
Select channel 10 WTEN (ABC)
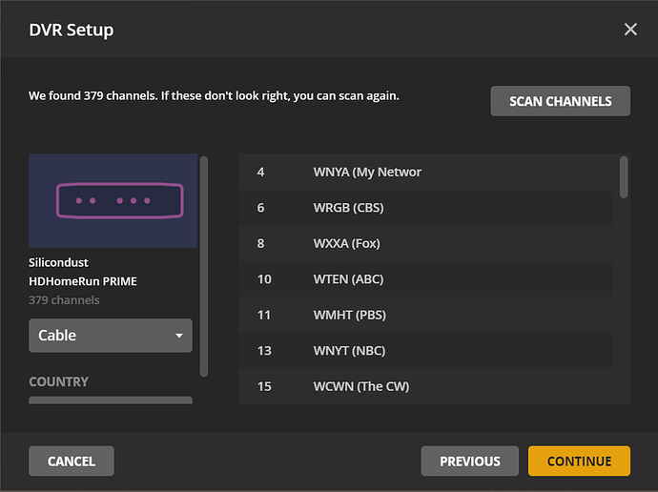[x=426, y=279]
